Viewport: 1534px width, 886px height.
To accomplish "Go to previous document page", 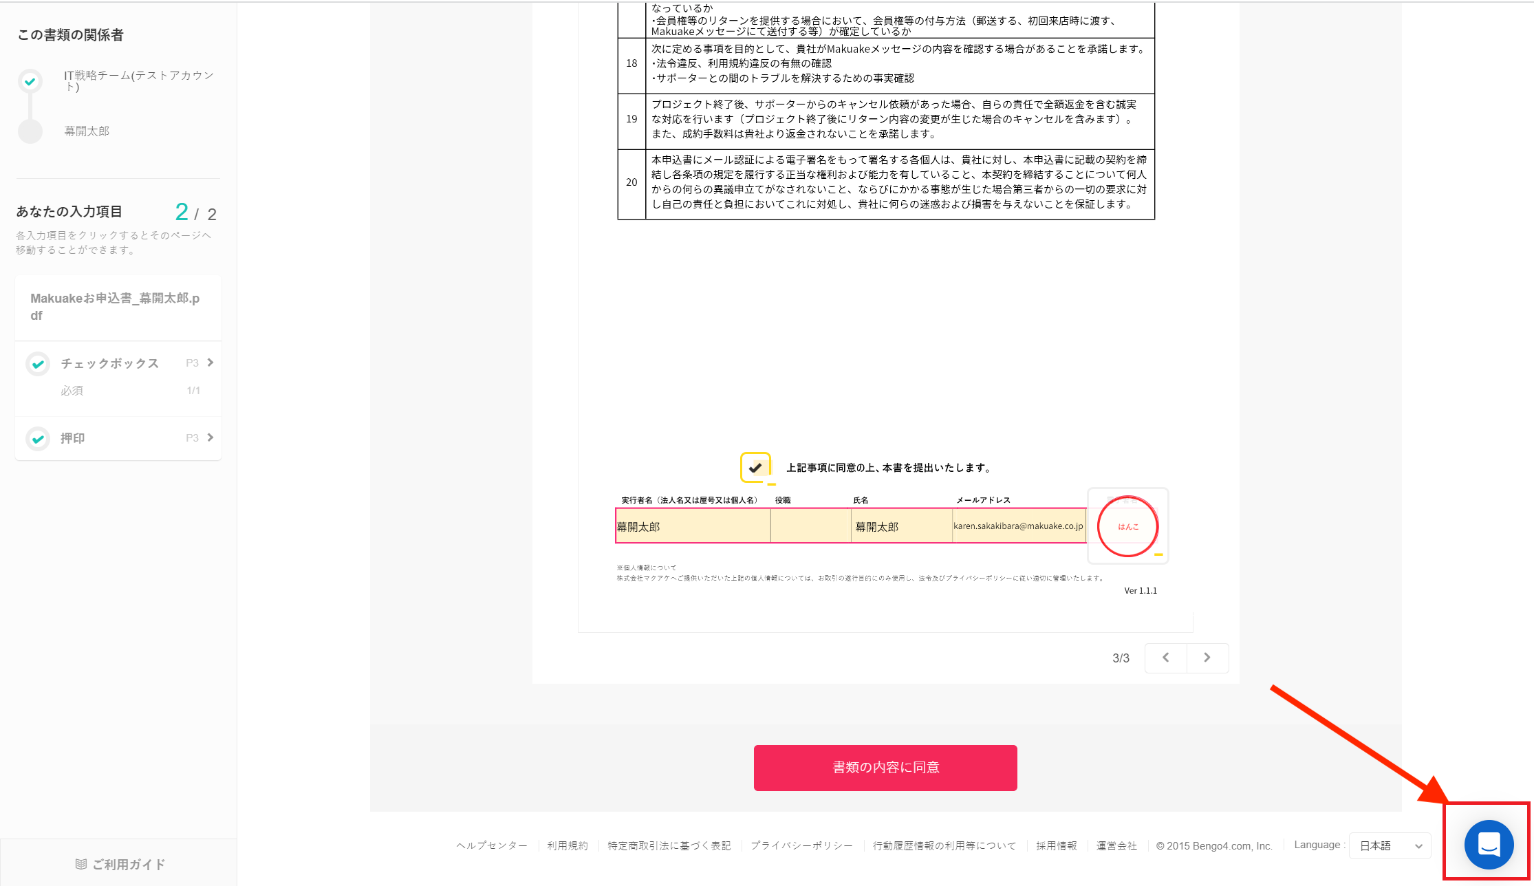I will tap(1165, 658).
